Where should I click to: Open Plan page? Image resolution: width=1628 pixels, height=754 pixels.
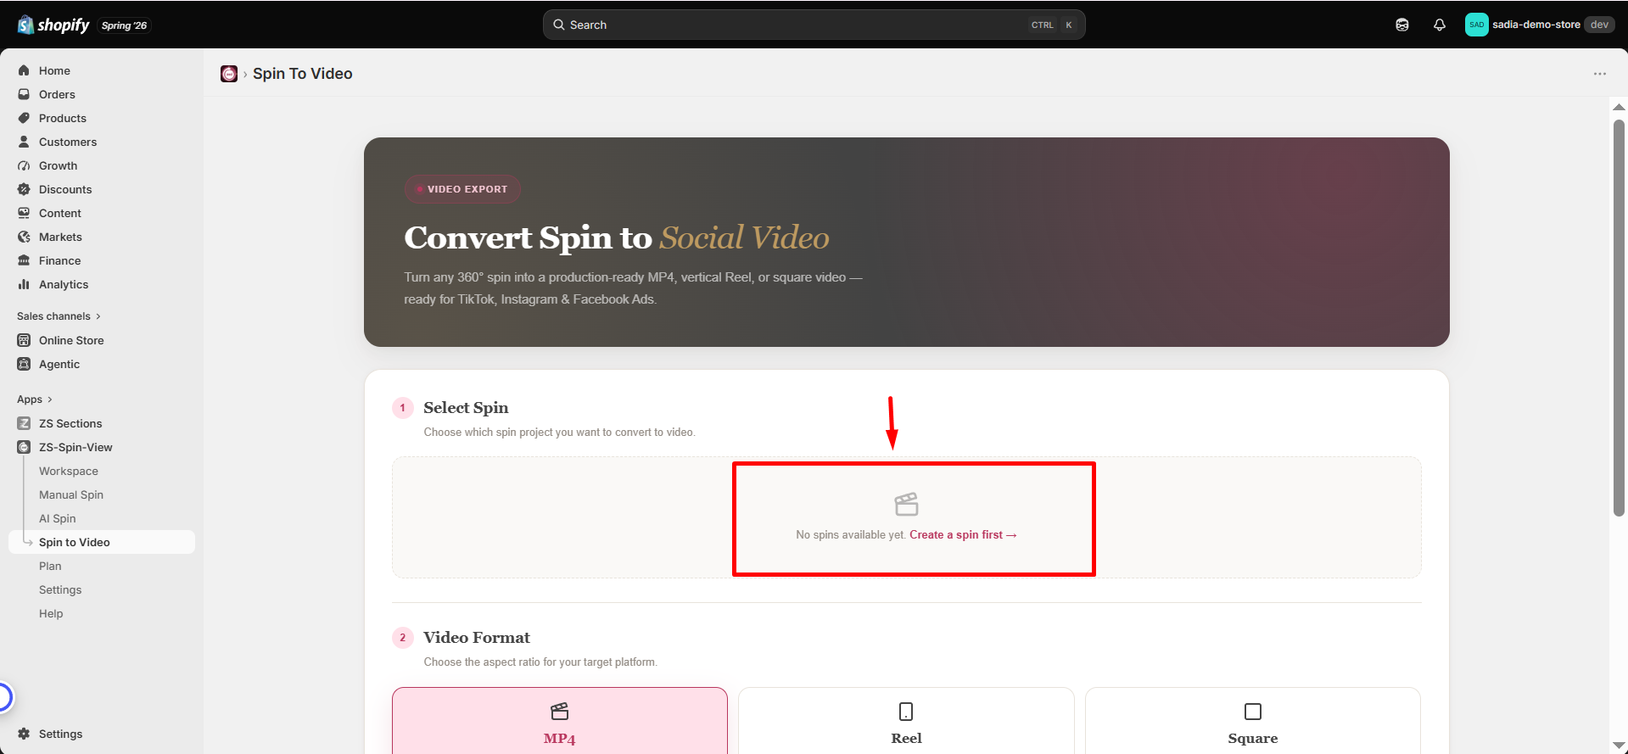point(50,566)
